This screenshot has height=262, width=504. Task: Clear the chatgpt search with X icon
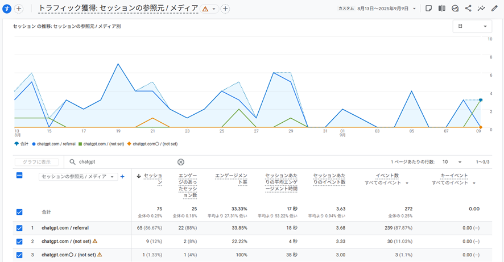pos(181,162)
